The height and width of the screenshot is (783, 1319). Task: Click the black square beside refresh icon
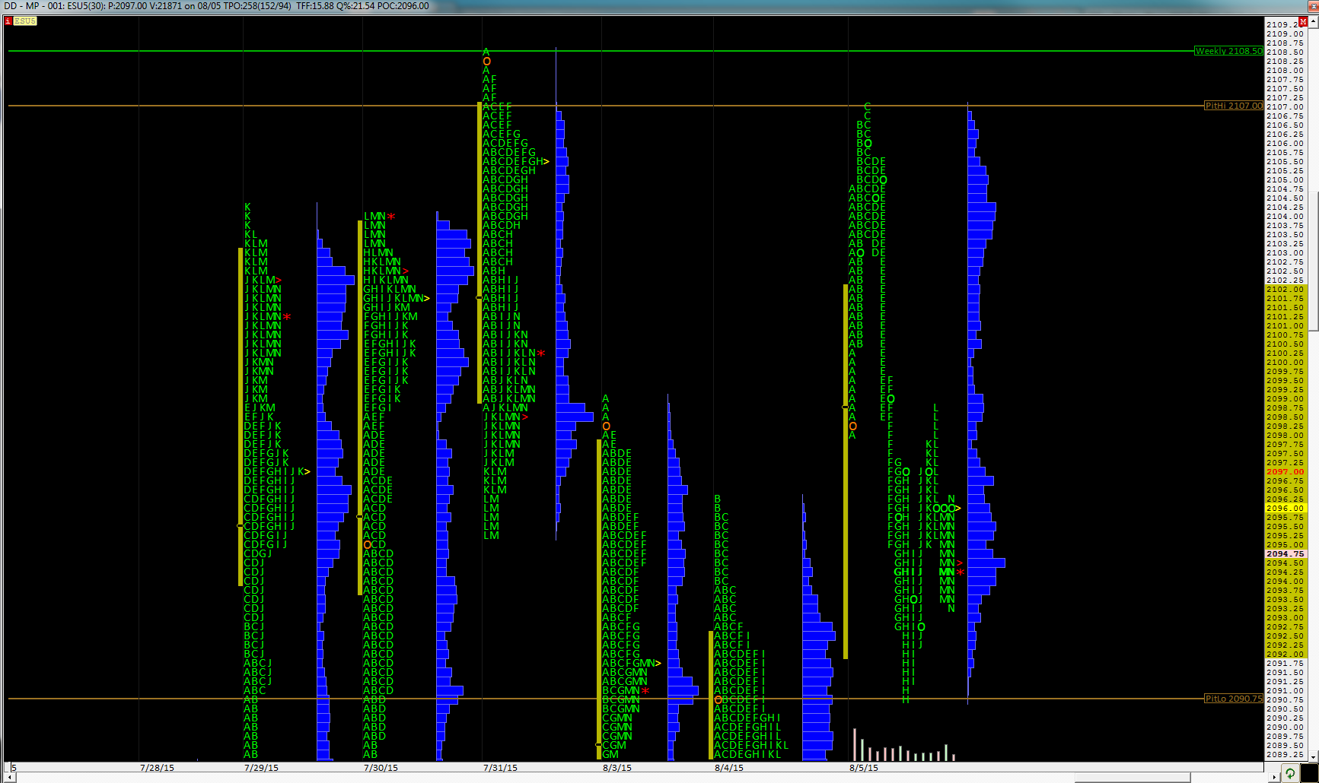tap(1309, 774)
